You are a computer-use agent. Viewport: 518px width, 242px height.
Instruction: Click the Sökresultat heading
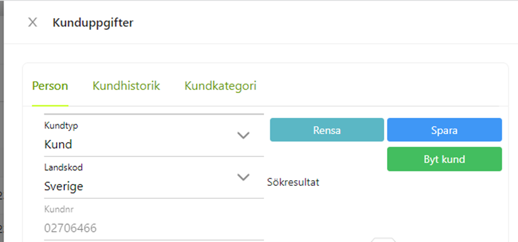(293, 182)
